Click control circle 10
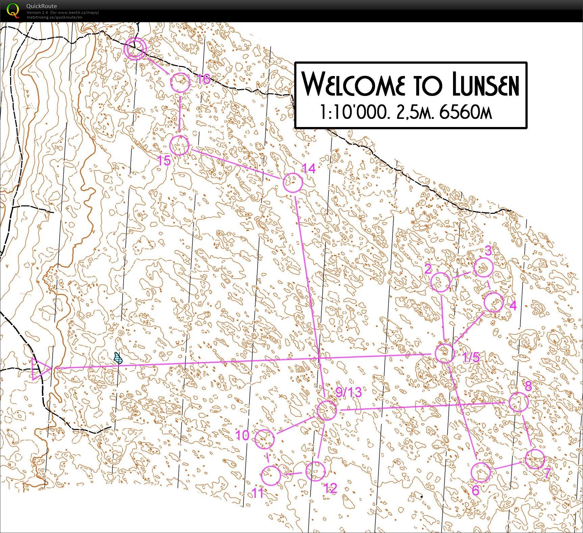The height and width of the screenshot is (533, 583). (264, 438)
